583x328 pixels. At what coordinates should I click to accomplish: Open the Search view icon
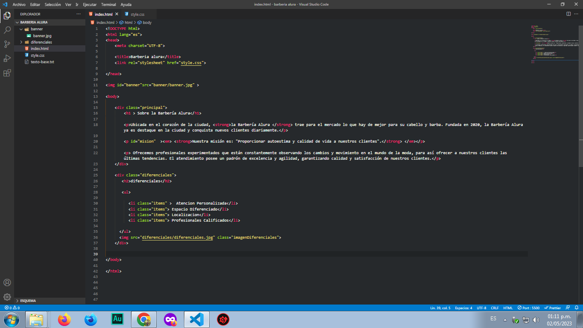point(7,30)
